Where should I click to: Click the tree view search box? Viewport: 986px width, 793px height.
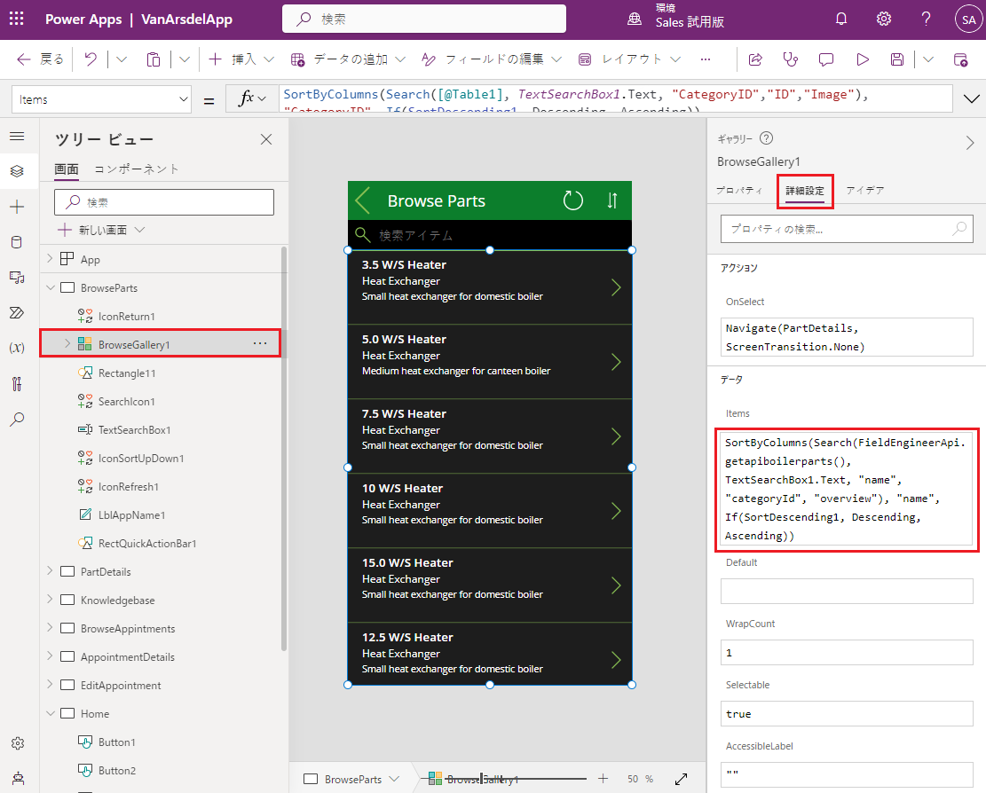[x=164, y=202]
